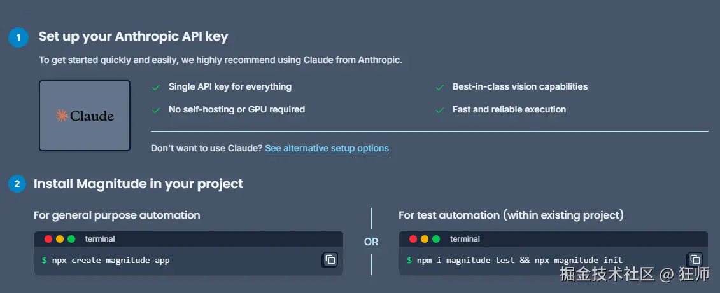720x293 pixels.
Task: Click the Claude logo card
Action: (85, 116)
